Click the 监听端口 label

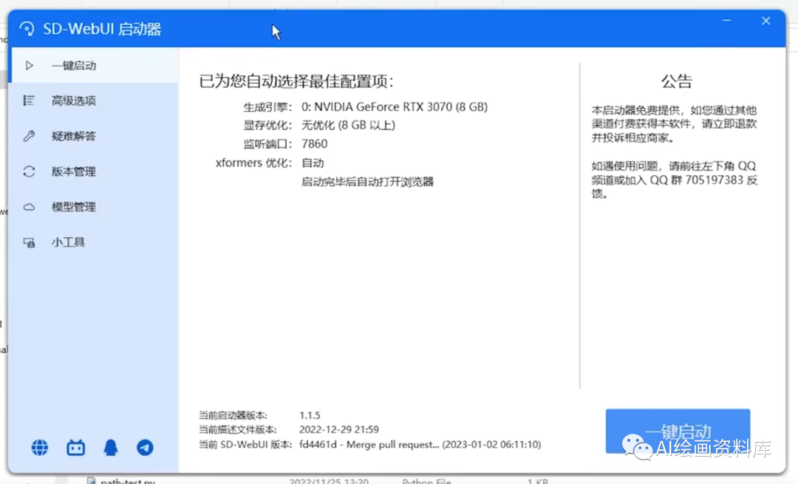(x=267, y=144)
